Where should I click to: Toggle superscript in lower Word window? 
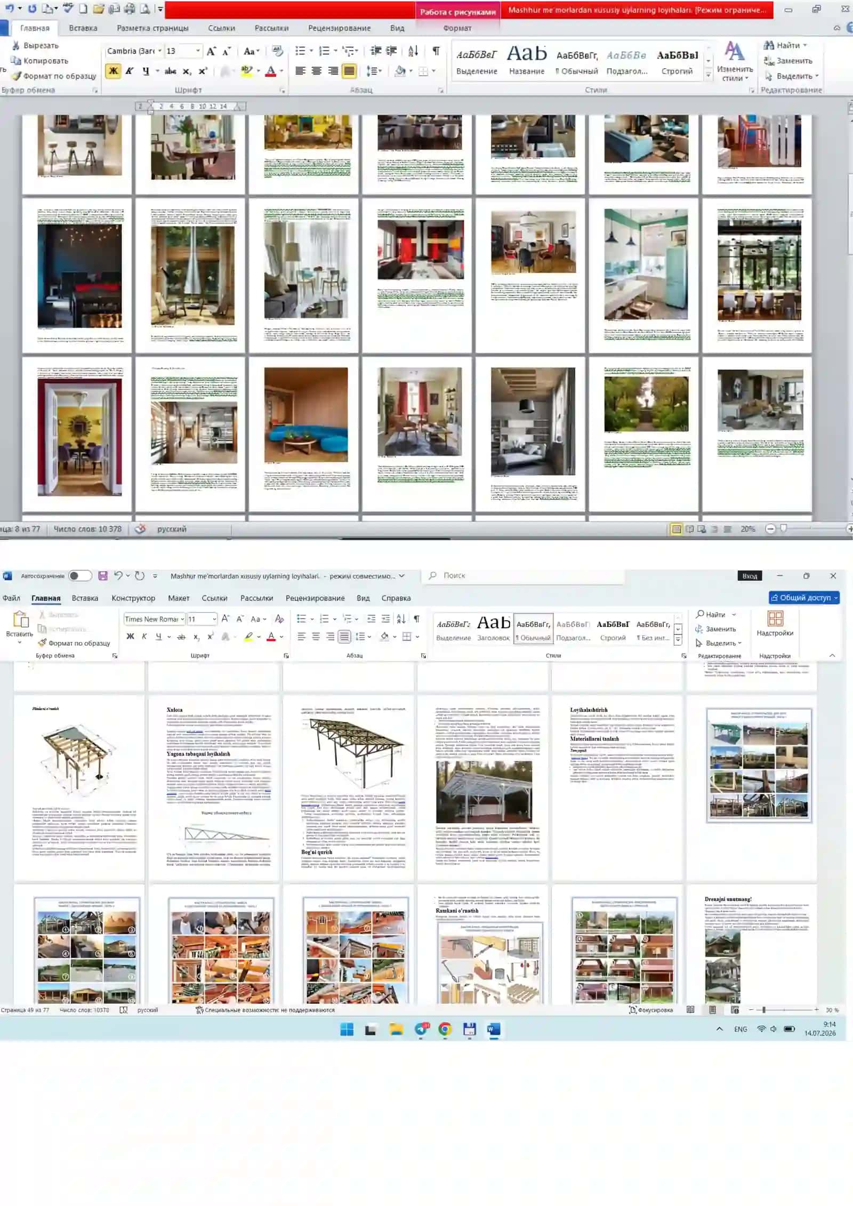point(210,637)
